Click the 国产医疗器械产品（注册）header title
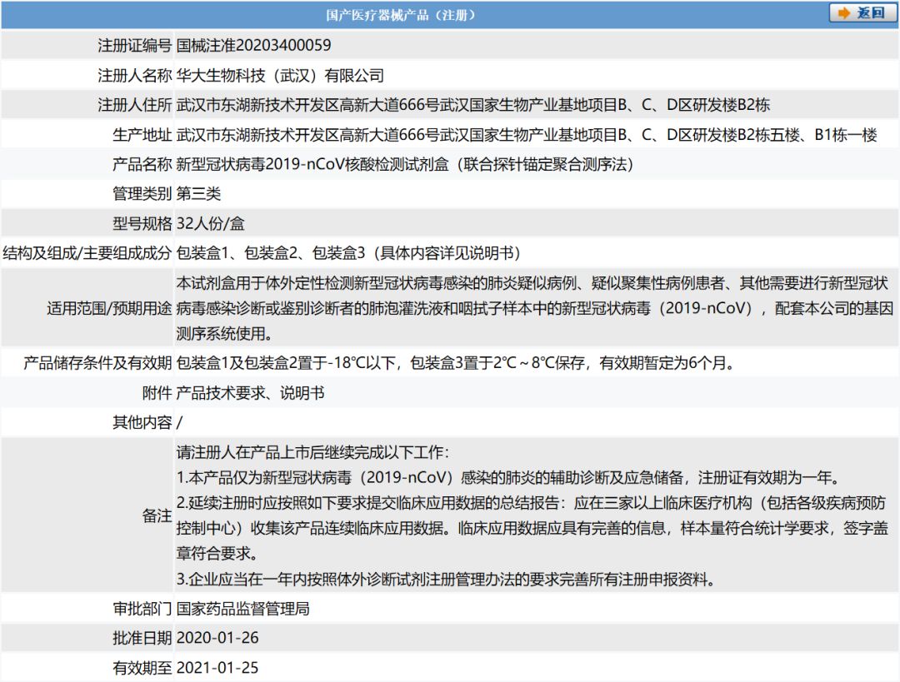The height and width of the screenshot is (682, 900). pyautogui.click(x=401, y=14)
